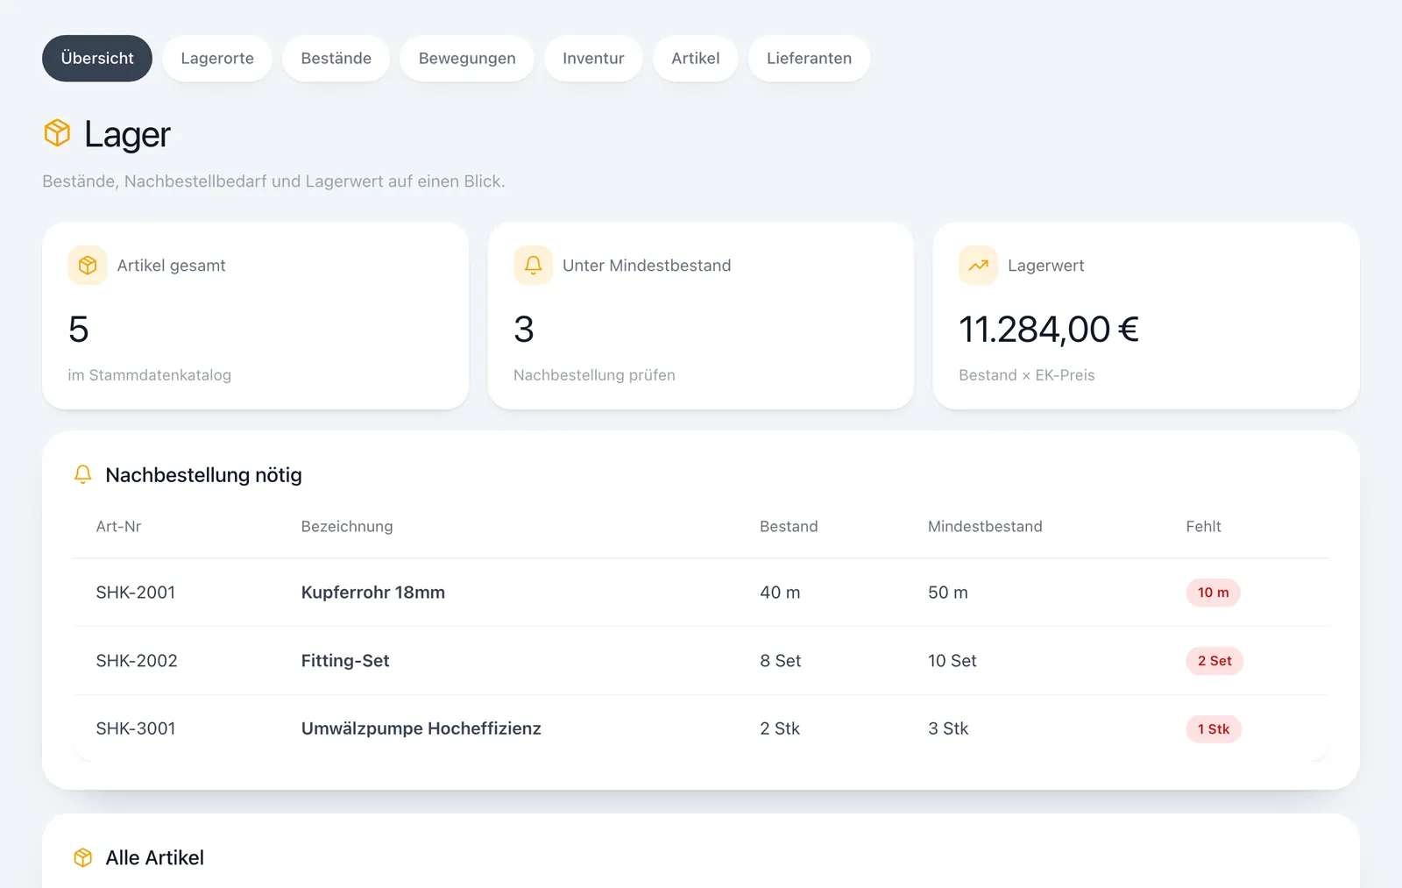
Task: Open the Lieferanten tab
Action: (809, 59)
